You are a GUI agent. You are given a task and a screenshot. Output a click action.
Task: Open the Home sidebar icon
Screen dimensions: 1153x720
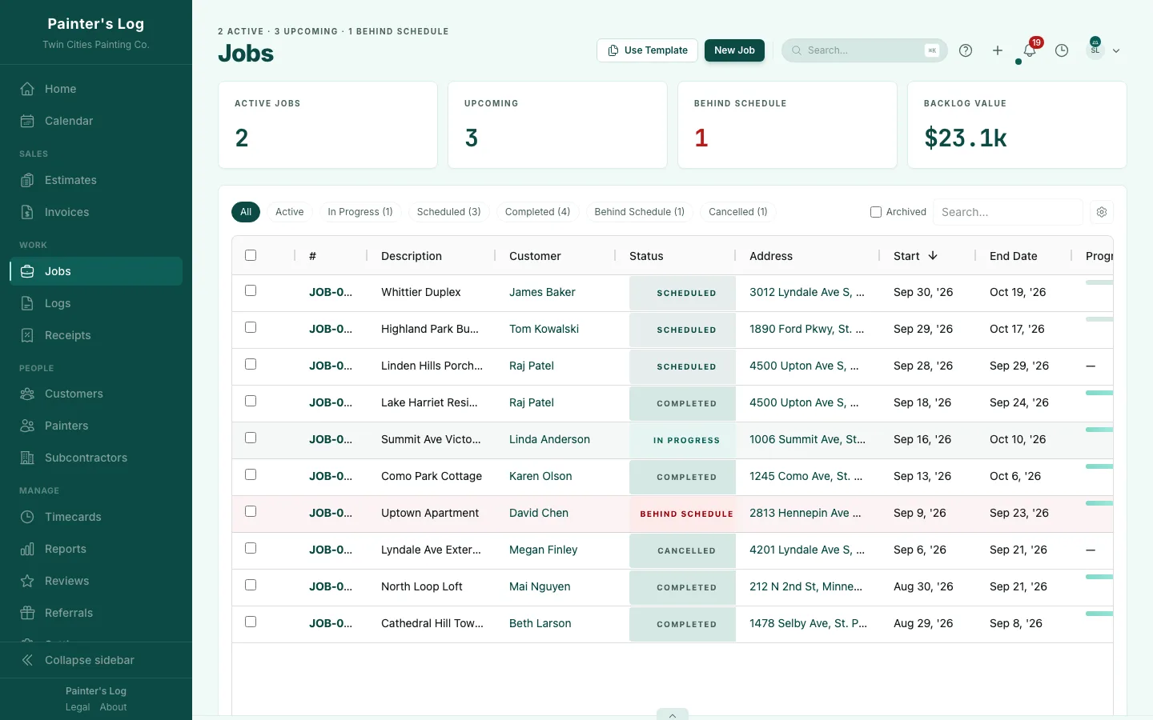pyautogui.click(x=27, y=89)
